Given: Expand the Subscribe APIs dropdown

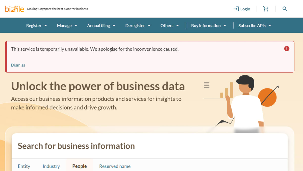Looking at the screenshot, I should (255, 26).
